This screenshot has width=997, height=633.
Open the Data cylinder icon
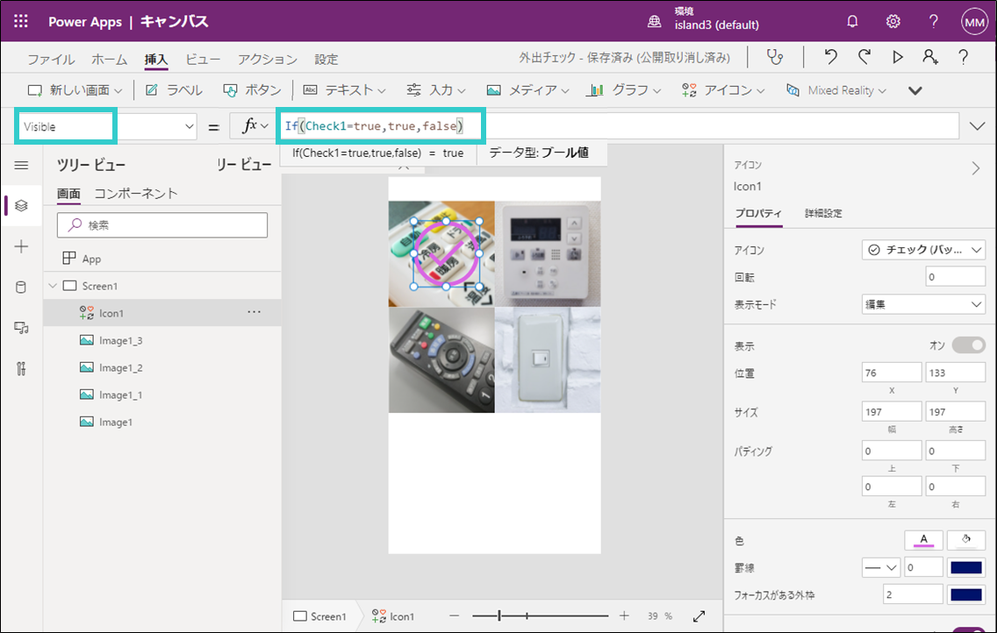(21, 287)
